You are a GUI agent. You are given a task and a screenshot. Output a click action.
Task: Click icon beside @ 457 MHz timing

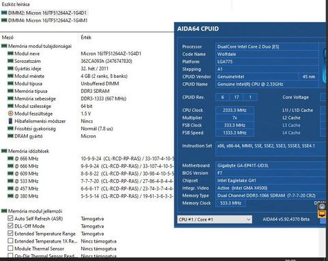click(x=10, y=189)
